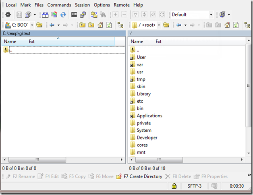253x195 pixels.
Task: Go back in remote panel
Action: (x=179, y=25)
